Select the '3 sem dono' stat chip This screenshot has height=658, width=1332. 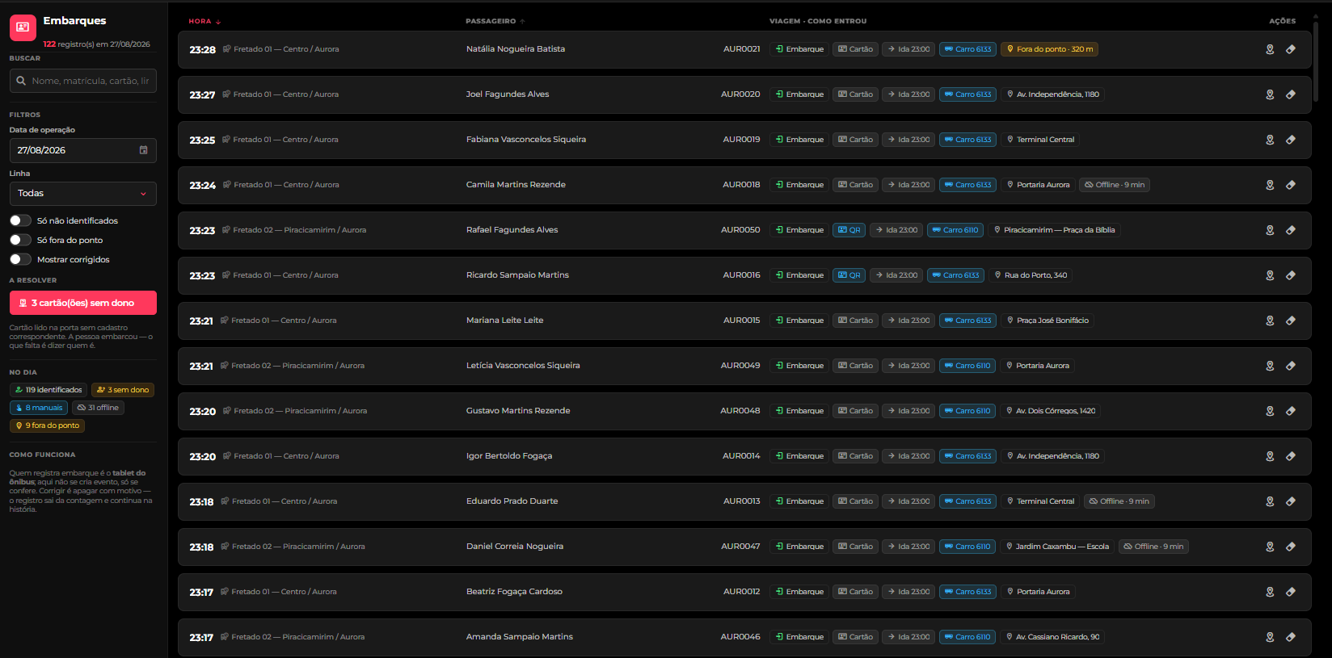click(123, 390)
